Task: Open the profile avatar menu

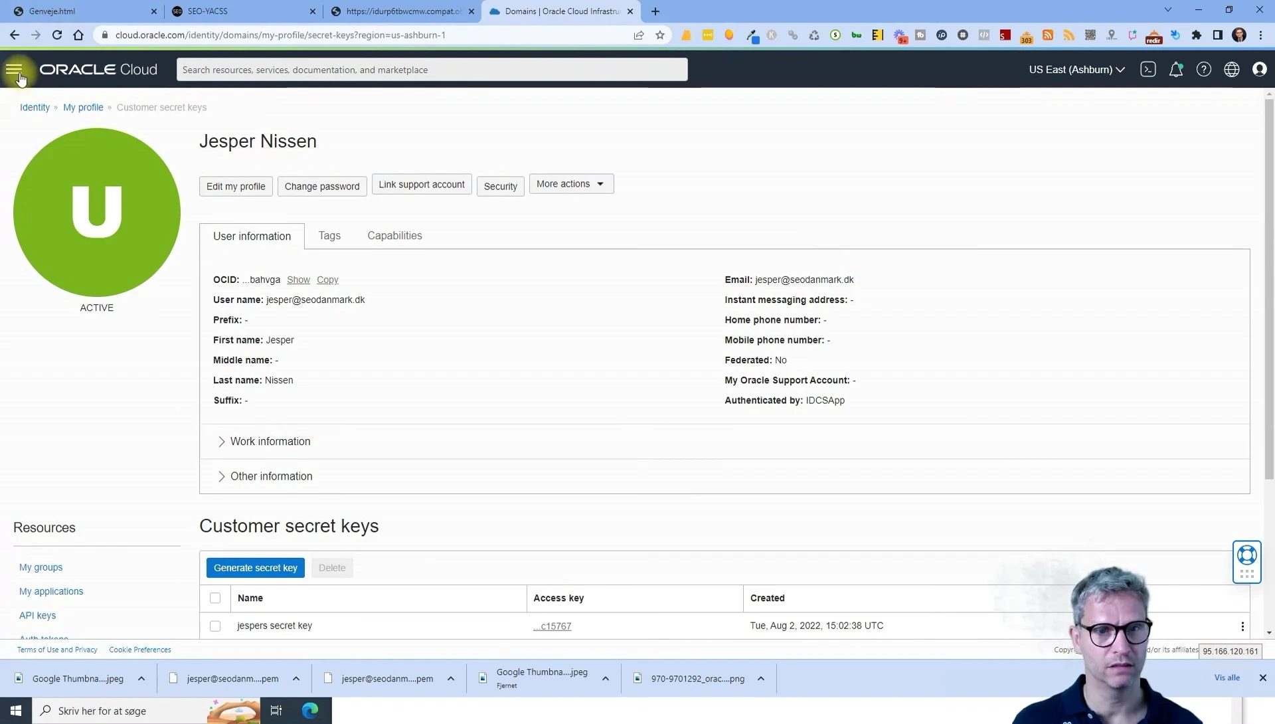Action: [x=1260, y=69]
